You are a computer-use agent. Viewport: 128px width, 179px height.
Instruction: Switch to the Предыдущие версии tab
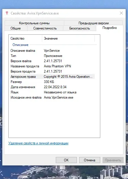(x=94, y=23)
